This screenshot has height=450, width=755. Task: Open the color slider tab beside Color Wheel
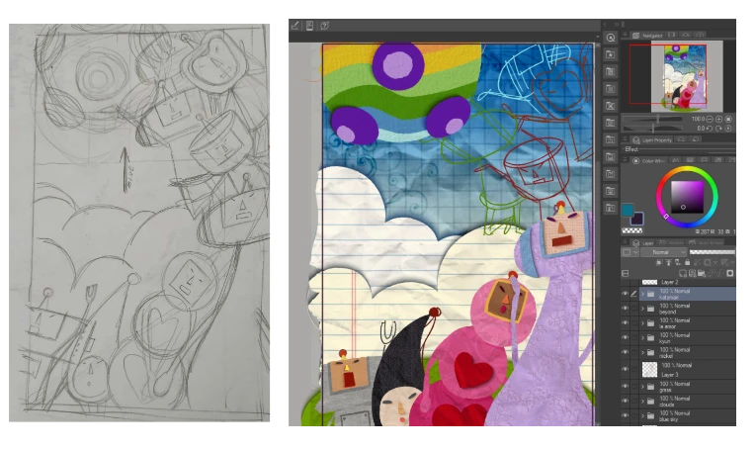tap(676, 160)
